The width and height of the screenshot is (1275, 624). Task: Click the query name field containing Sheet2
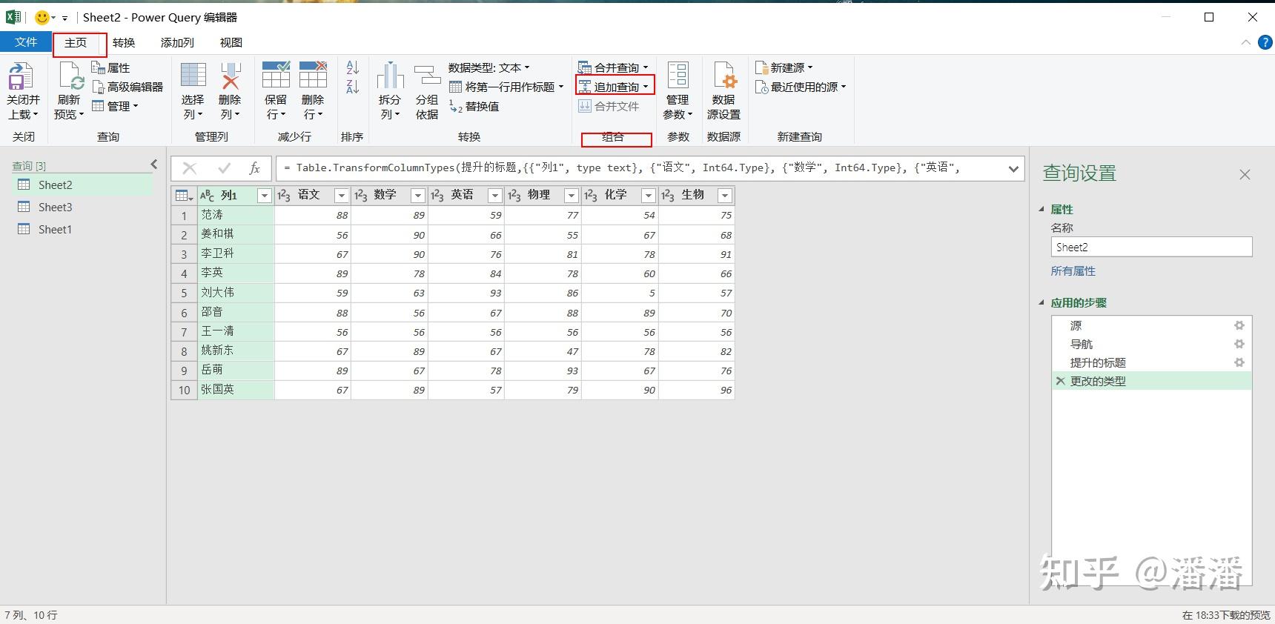tap(1151, 248)
